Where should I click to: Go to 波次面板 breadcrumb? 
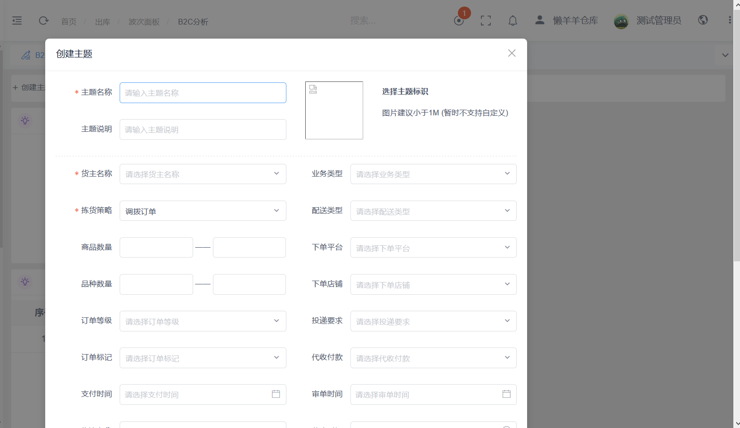144,22
